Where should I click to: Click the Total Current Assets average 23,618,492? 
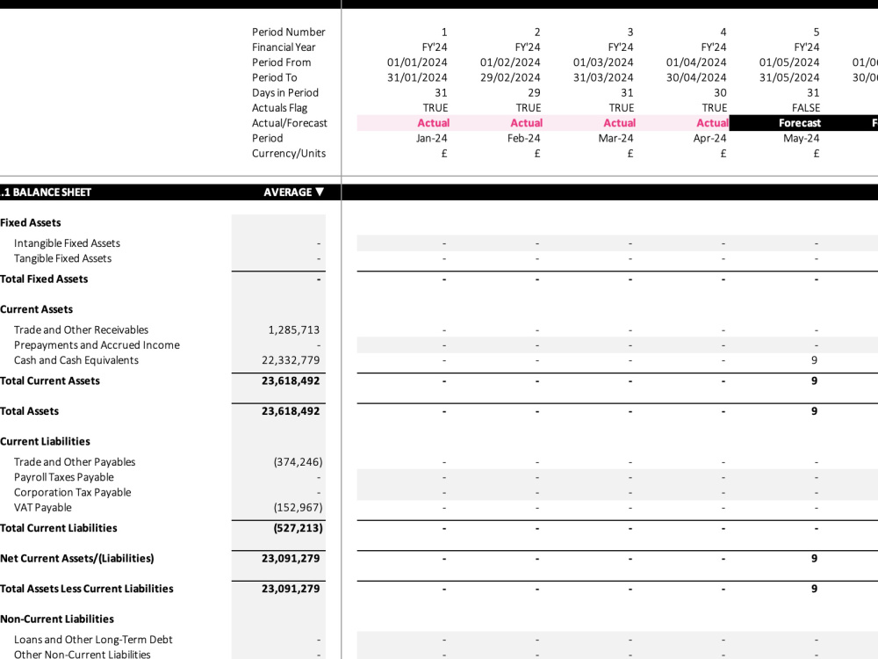(291, 381)
